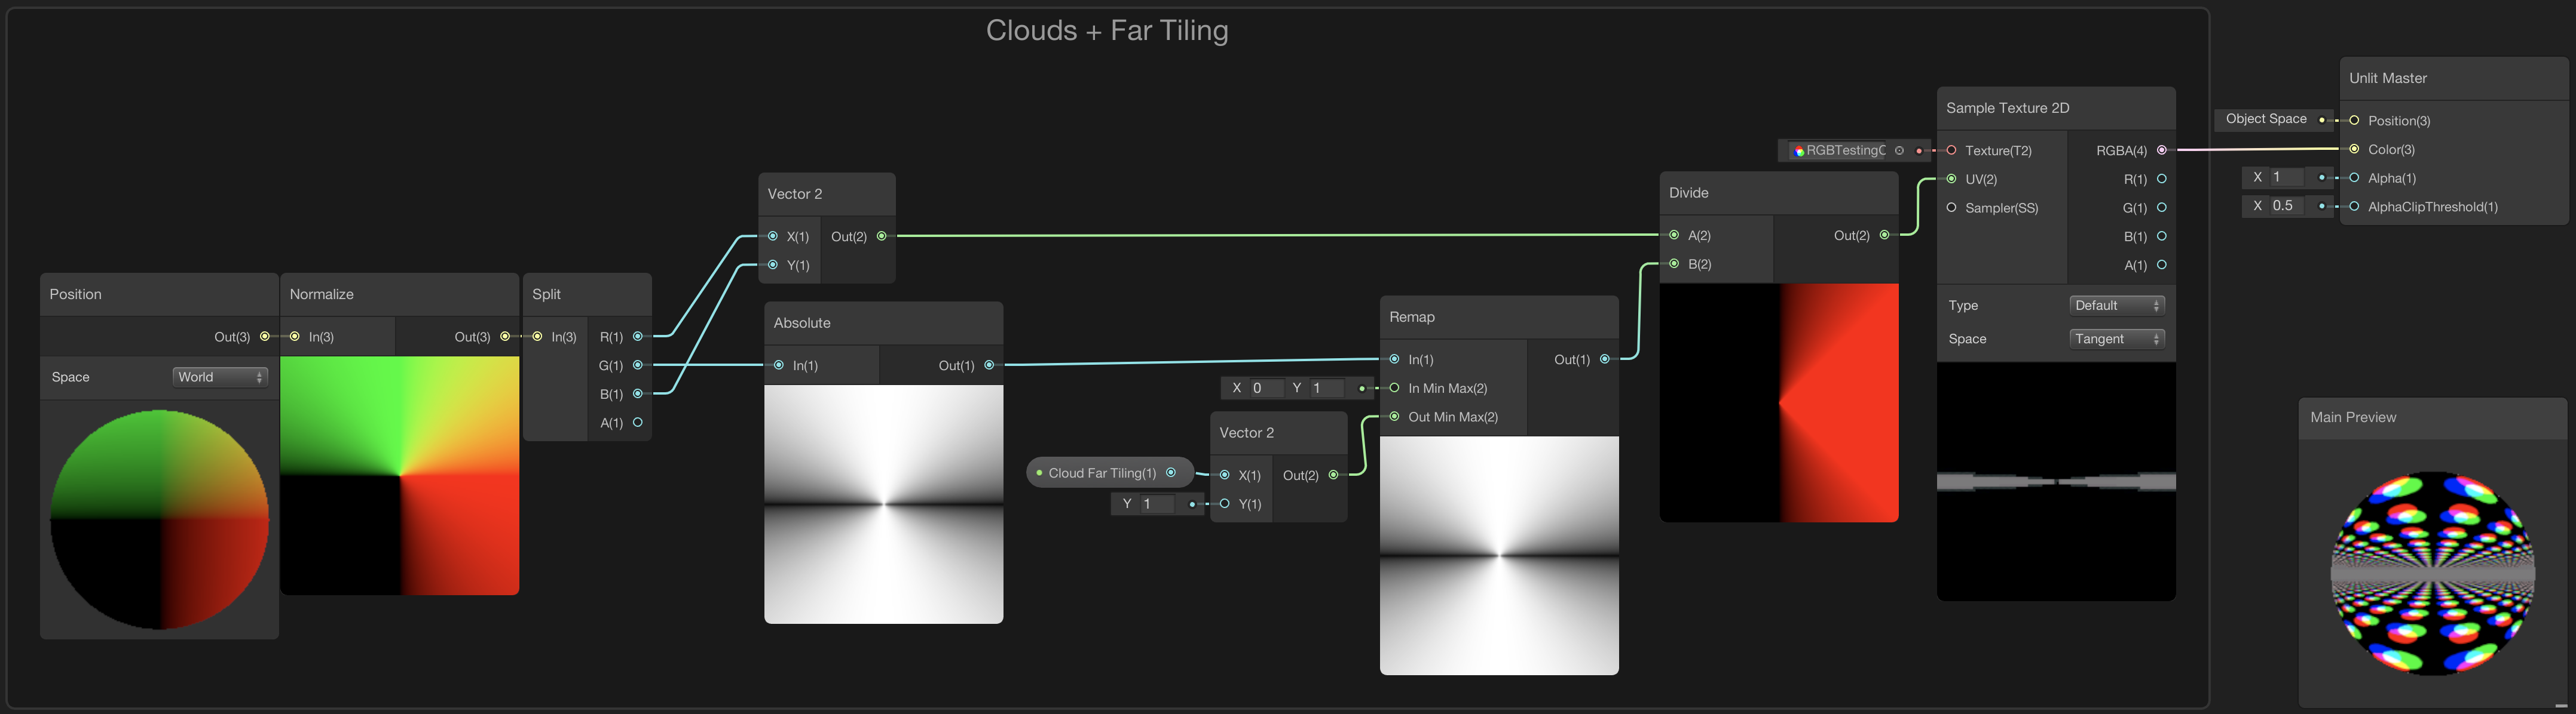Viewport: 2576px width, 714px height.
Task: Click the B(2) input port on the Divide node
Action: 1674,264
